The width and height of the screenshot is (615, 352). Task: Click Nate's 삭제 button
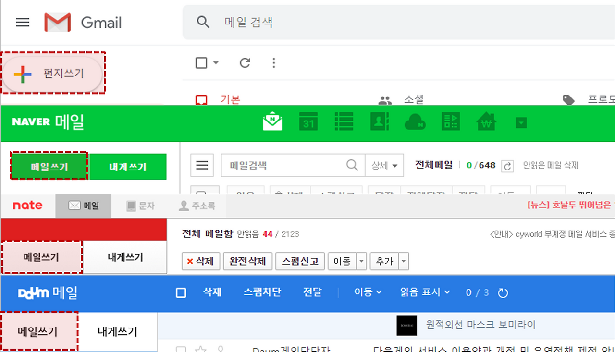(201, 262)
